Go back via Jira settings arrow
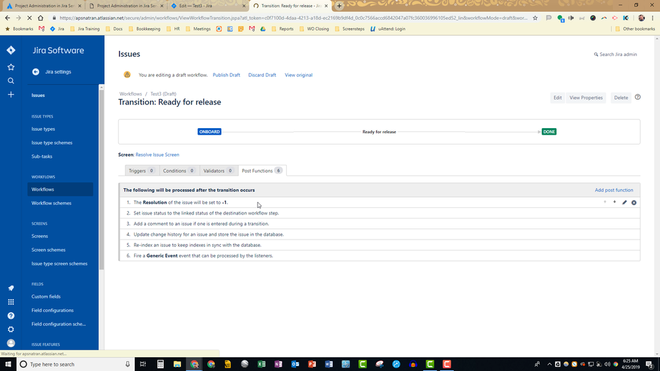660x371 pixels. (x=36, y=72)
